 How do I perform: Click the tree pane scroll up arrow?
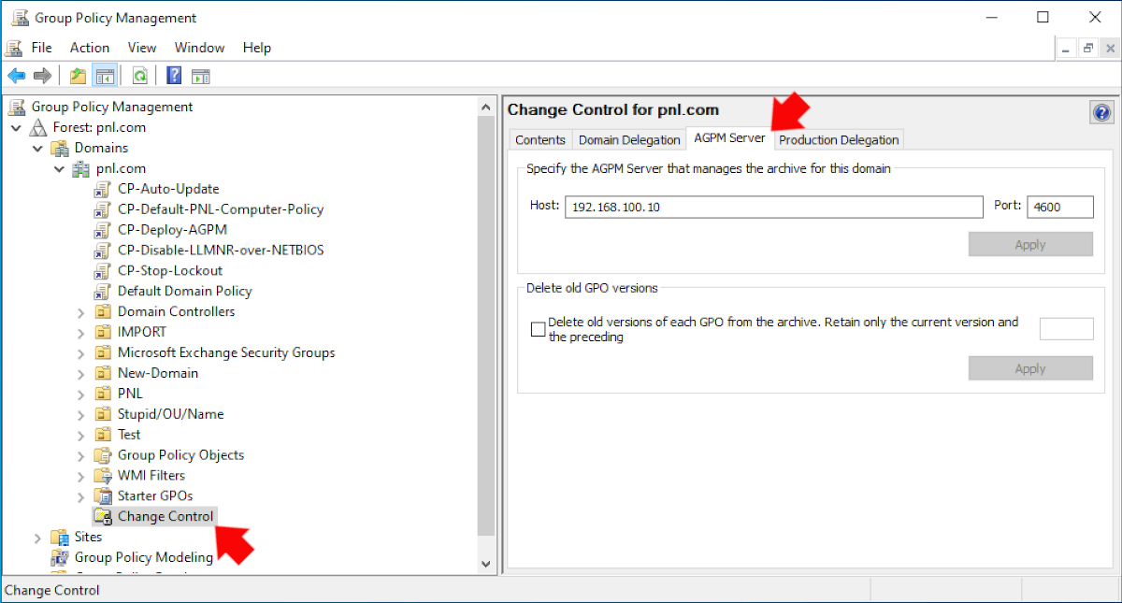(x=485, y=108)
